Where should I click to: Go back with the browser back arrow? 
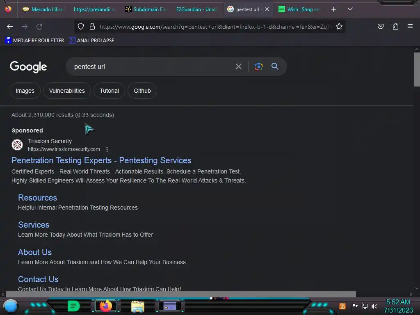pyautogui.click(x=10, y=27)
